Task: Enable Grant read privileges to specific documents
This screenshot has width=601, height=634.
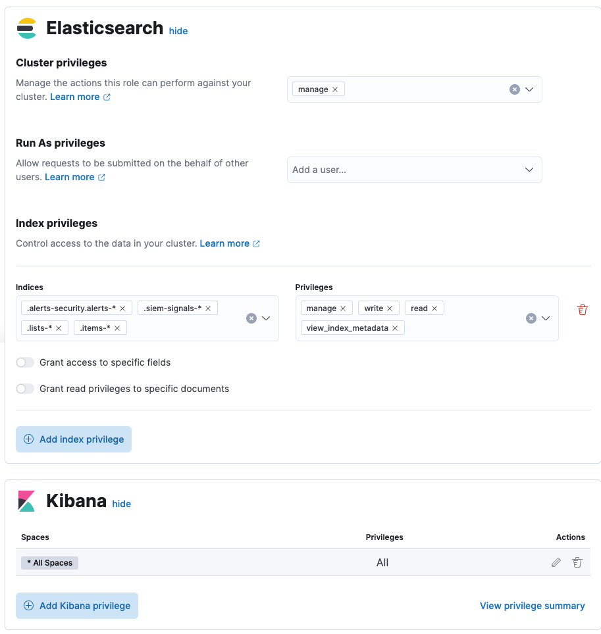Action: 24,389
